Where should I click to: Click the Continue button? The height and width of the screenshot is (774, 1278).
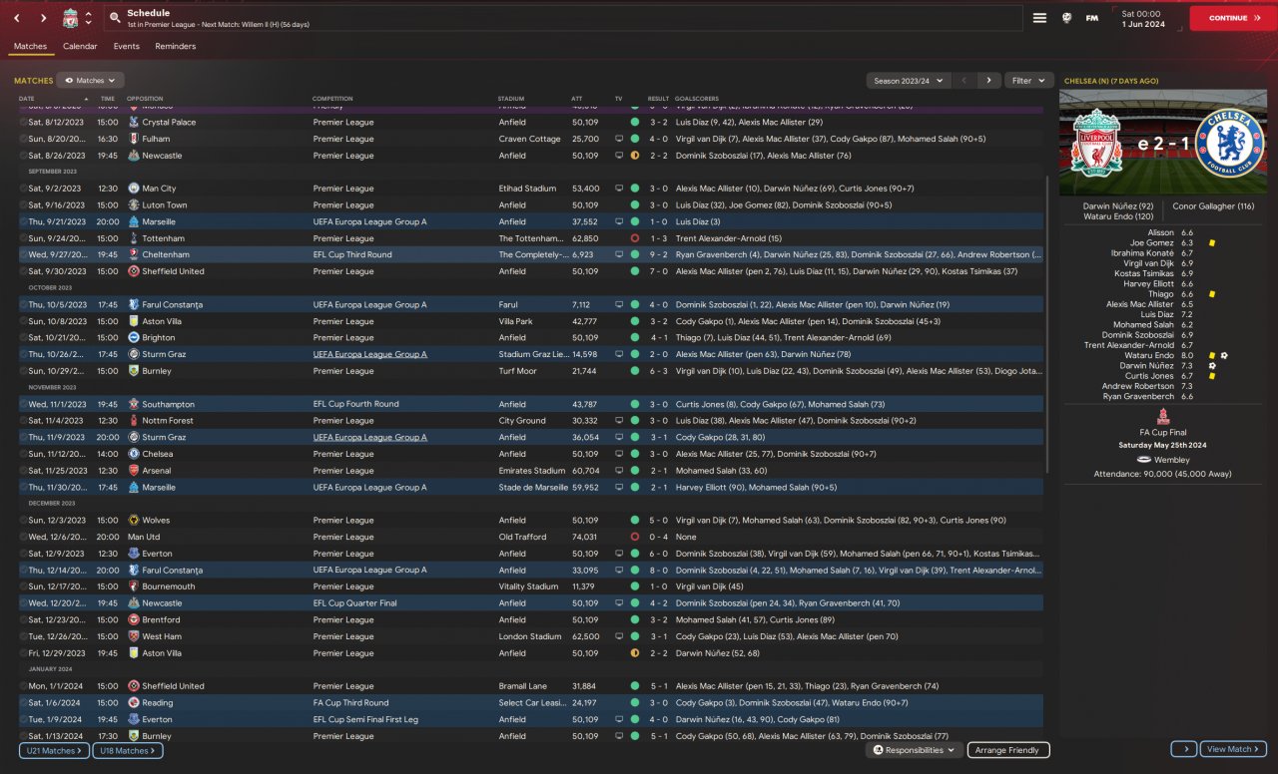click(x=1233, y=18)
